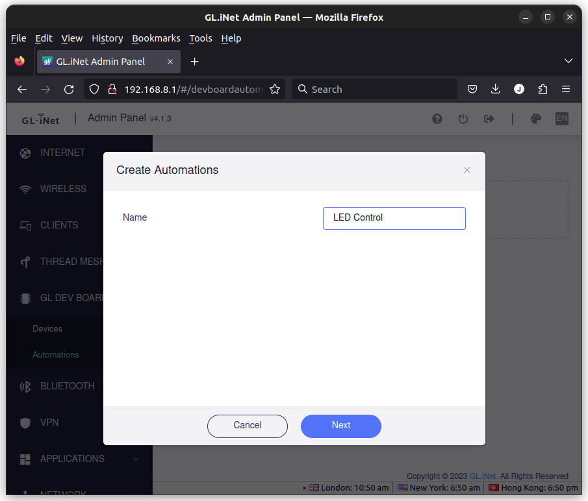This screenshot has height=501, width=588.
Task: Collapse the GL DEV BOARD sidebar section
Action: (71, 298)
